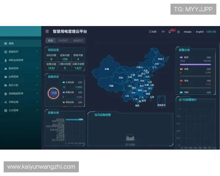The width and height of the screenshot is (220, 176).
Task: Click the 基础数据管理 sidebar icon
Action: click(x=5, y=94)
